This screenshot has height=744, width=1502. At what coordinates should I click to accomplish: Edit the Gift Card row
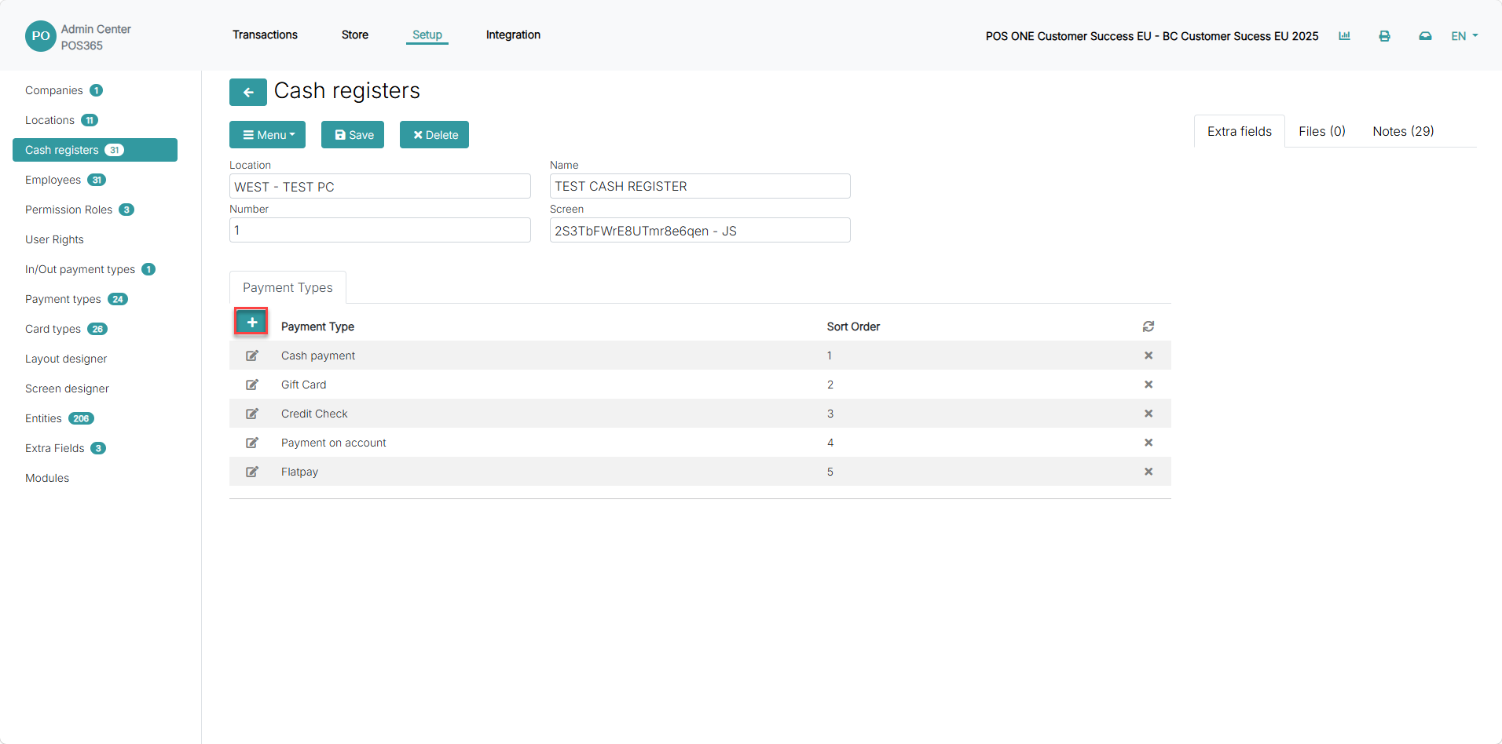pos(252,385)
